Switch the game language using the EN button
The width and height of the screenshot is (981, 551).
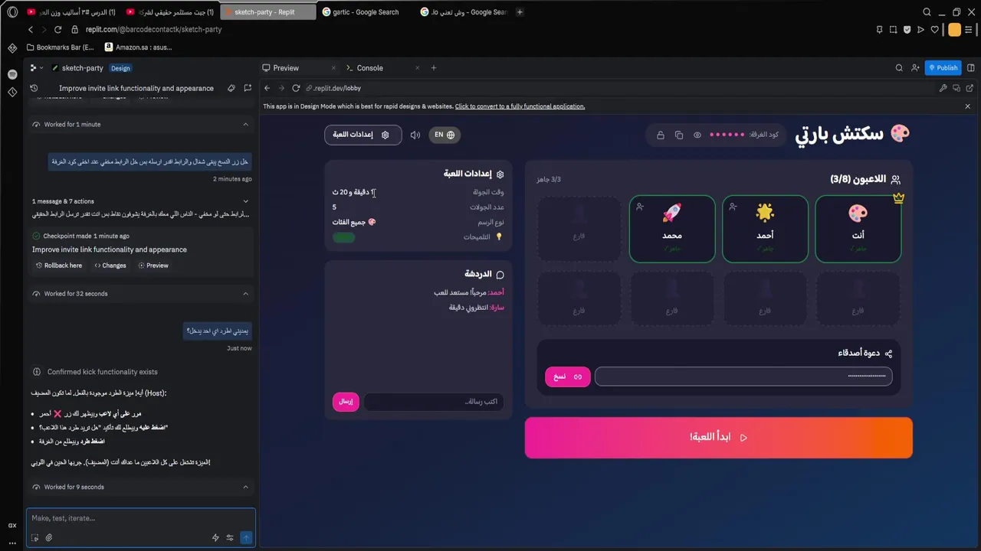(445, 135)
